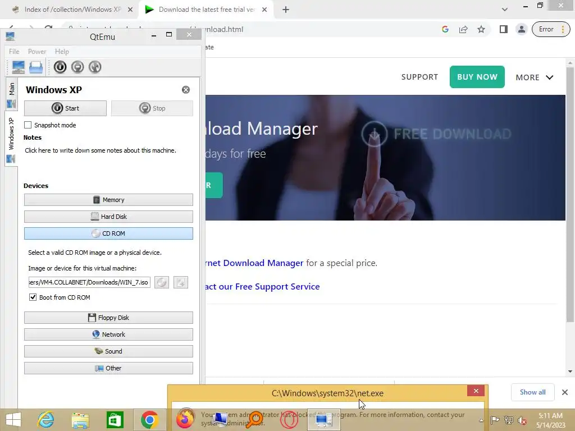The image size is (575, 431).
Task: Click the stop machine toolbar icon in QtEmu
Action: coord(77,67)
